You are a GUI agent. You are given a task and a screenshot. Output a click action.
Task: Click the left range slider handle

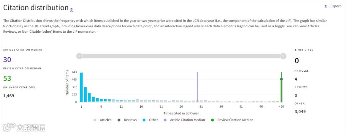click(79, 56)
